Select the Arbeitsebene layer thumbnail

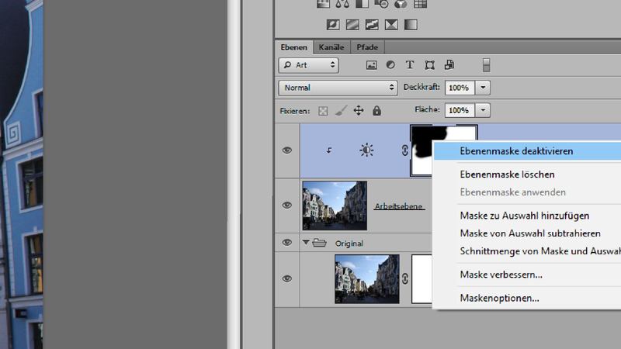[334, 206]
